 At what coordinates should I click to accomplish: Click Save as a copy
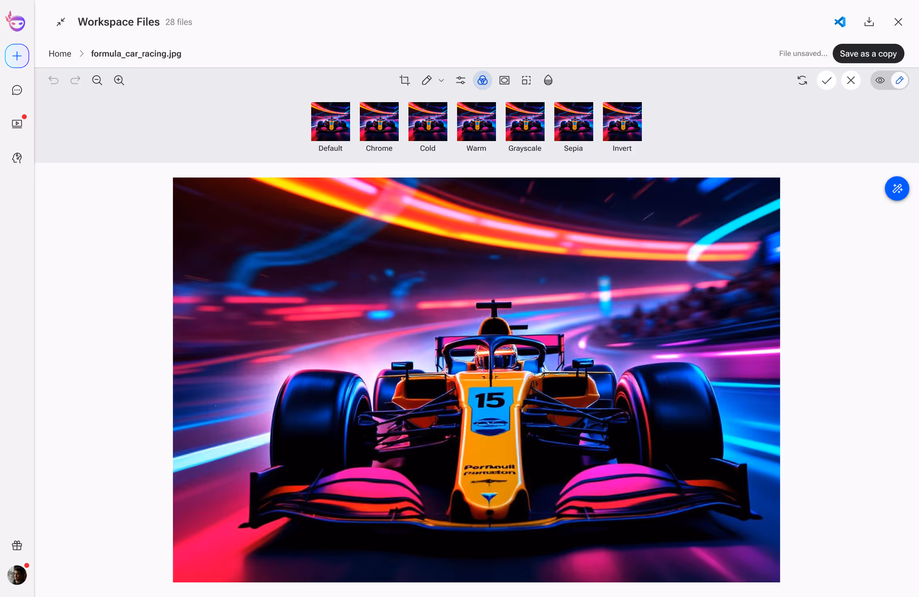click(868, 53)
